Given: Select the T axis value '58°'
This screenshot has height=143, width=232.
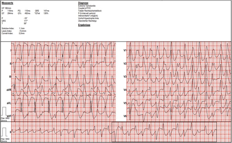Looking at the screenshot, I should [25, 24].
